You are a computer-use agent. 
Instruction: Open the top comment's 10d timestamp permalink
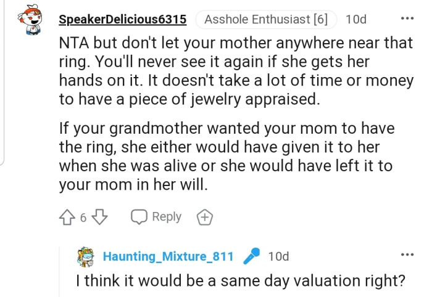pyautogui.click(x=355, y=20)
